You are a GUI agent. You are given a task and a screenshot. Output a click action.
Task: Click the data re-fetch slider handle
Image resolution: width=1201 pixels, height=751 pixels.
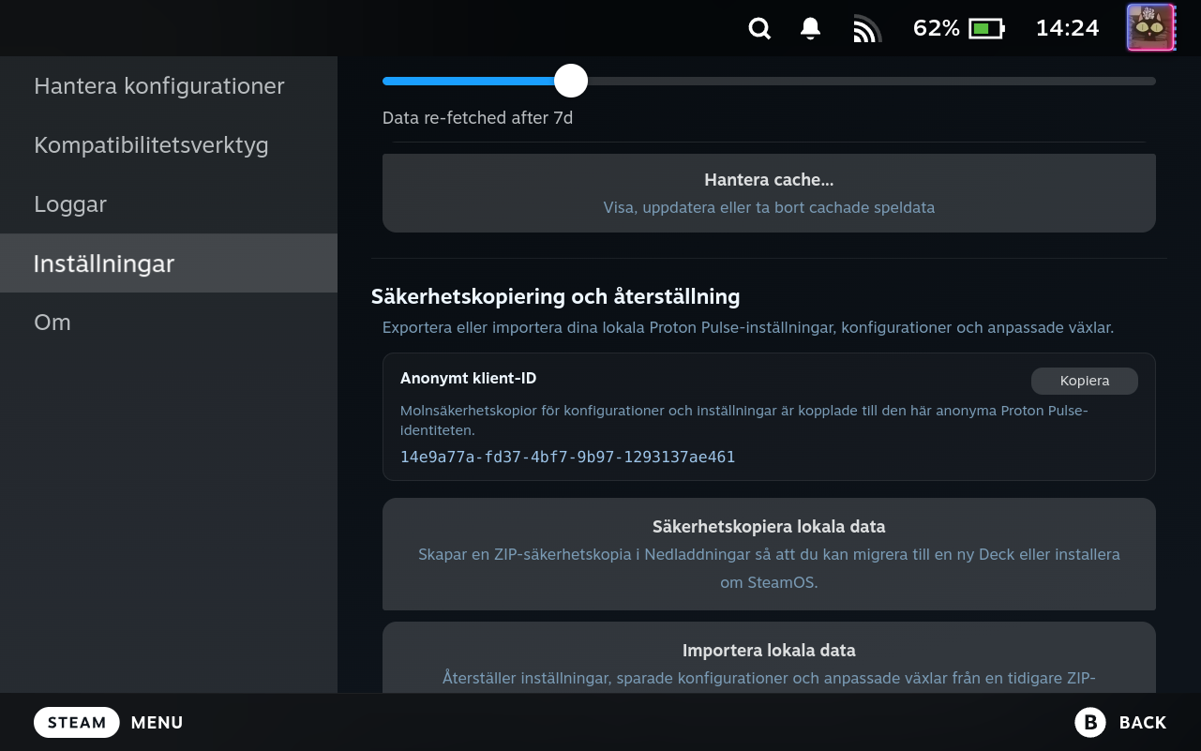[570, 81]
